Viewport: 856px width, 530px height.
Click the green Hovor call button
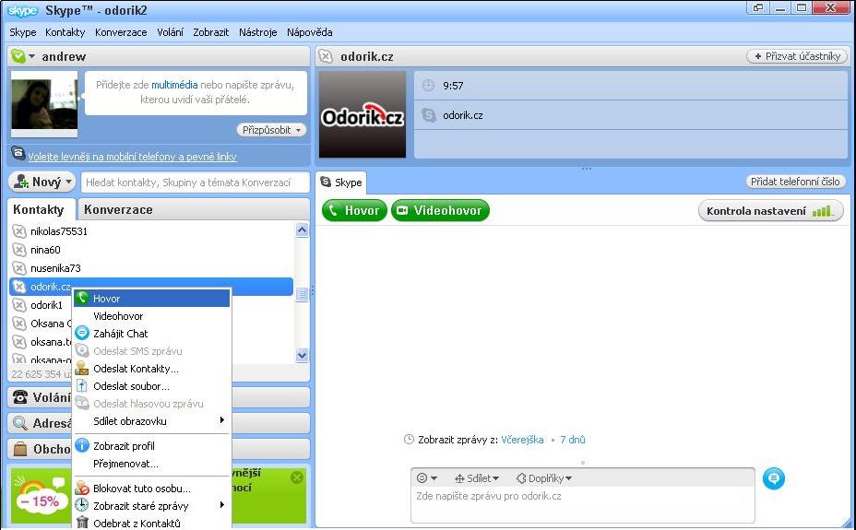click(x=354, y=210)
